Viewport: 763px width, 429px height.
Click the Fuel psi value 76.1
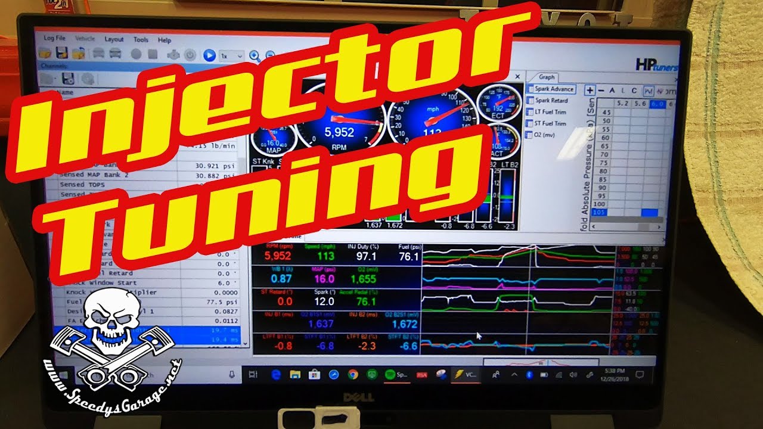[x=408, y=257]
